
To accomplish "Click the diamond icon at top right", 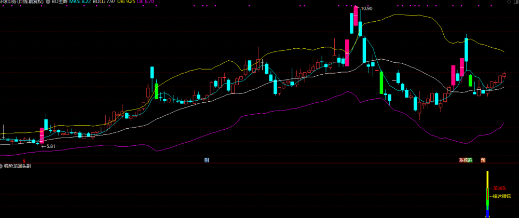I will coord(509,2).
